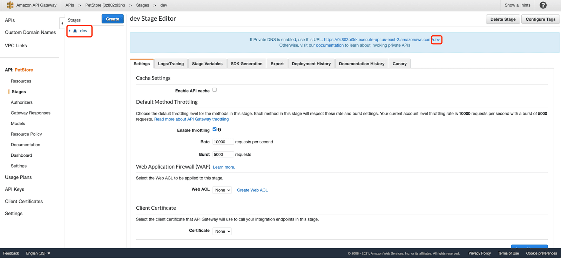Open Authorizers in the sidebar

[22, 102]
